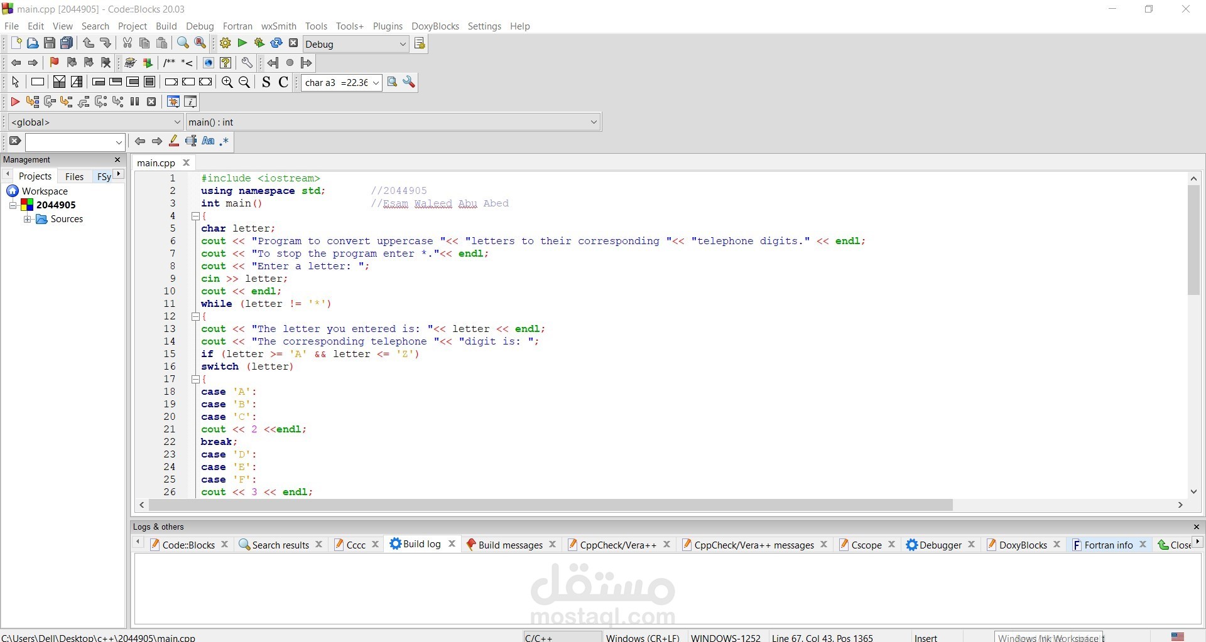Image resolution: width=1206 pixels, height=642 pixels.
Task: Cut selection using the scissors icon
Action: [128, 43]
